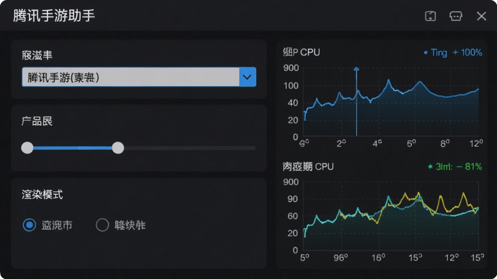
Task: Click the 腾讯手游 combo box field
Action: tap(139, 77)
